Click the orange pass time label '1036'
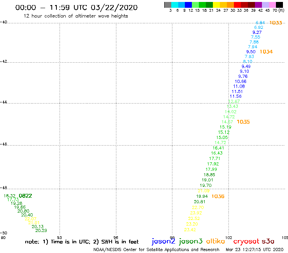The height and width of the screenshot is (253, 288). [218, 196]
